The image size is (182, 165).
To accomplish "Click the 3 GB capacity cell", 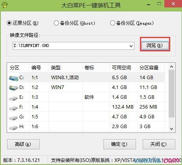I will (145, 126).
